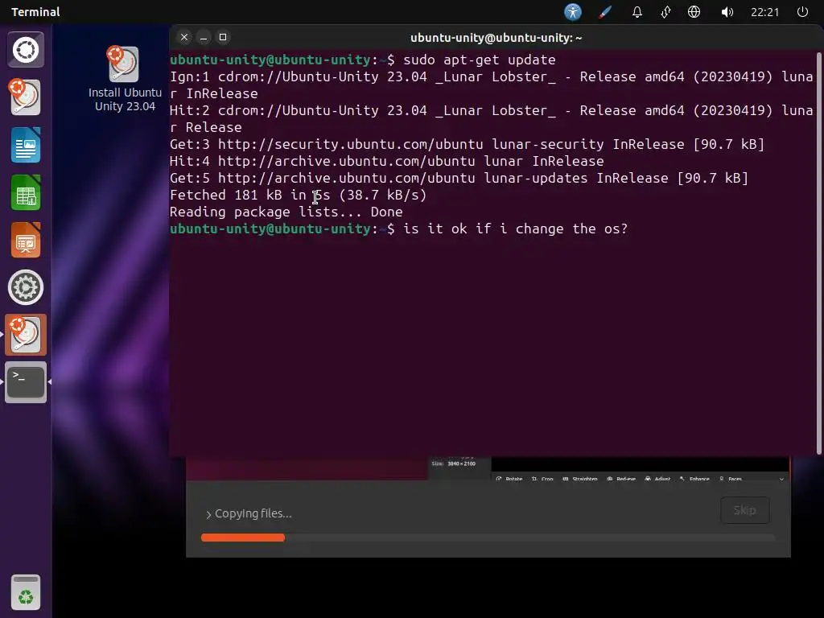The image size is (824, 618).
Task: Click the paintbrush indicator in top panel
Action: coord(605,11)
